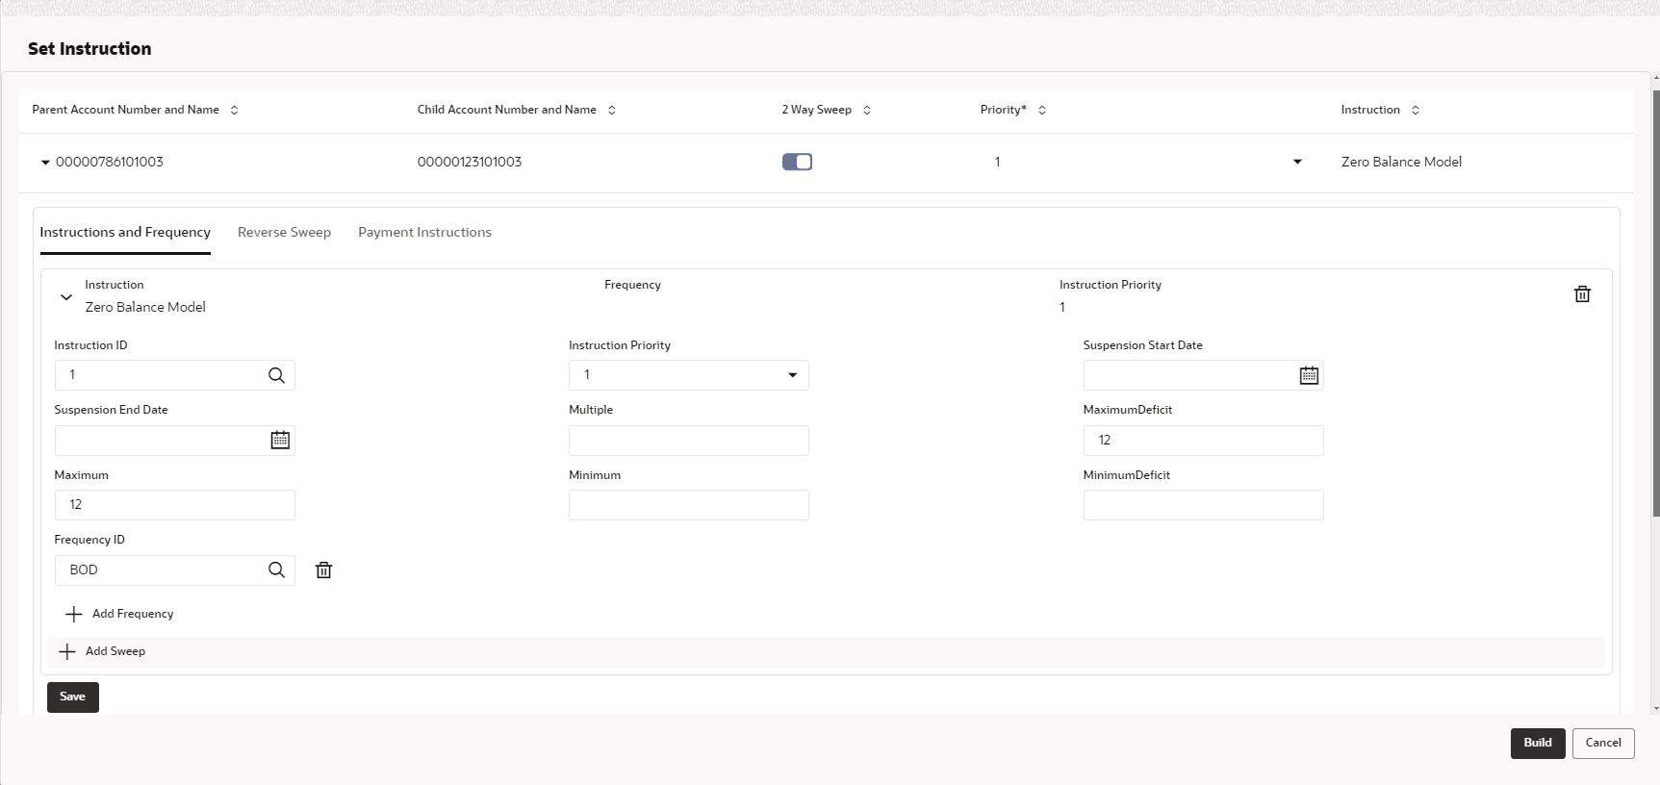The image size is (1660, 785).
Task: Open search for Instruction ID lookup
Action: tap(276, 375)
